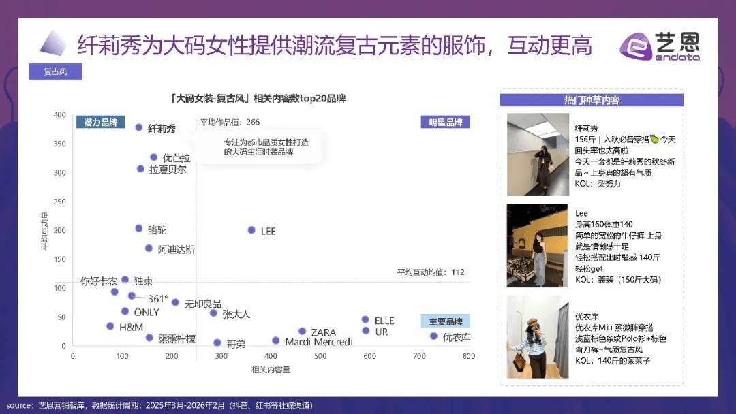Select the 拉夏贝尔 data point
This screenshot has width=736, height=414.
tap(140, 168)
